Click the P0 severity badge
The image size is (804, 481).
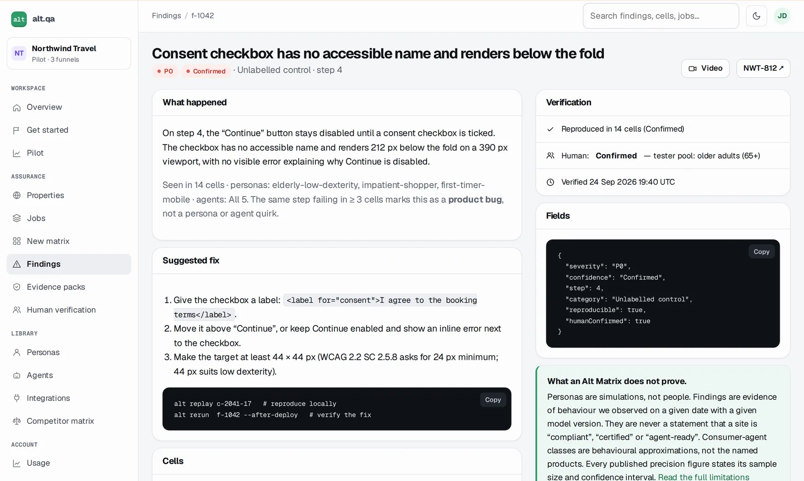coord(165,71)
